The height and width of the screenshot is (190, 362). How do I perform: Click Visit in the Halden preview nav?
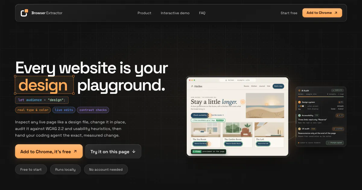coord(268,86)
